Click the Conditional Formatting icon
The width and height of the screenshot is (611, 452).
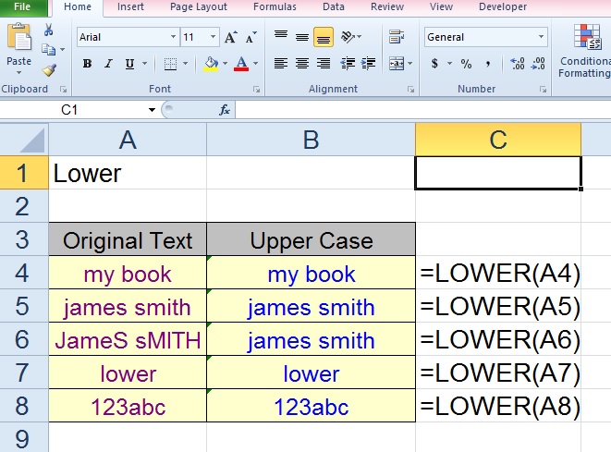click(x=587, y=38)
